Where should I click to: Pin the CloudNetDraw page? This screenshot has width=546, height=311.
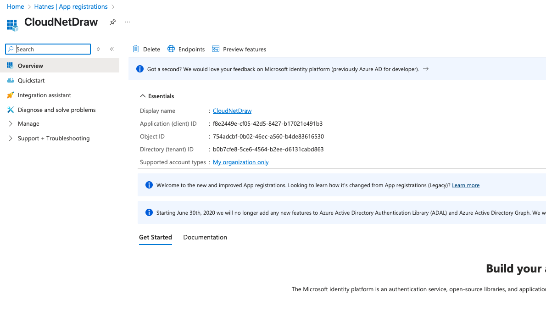pyautogui.click(x=112, y=22)
